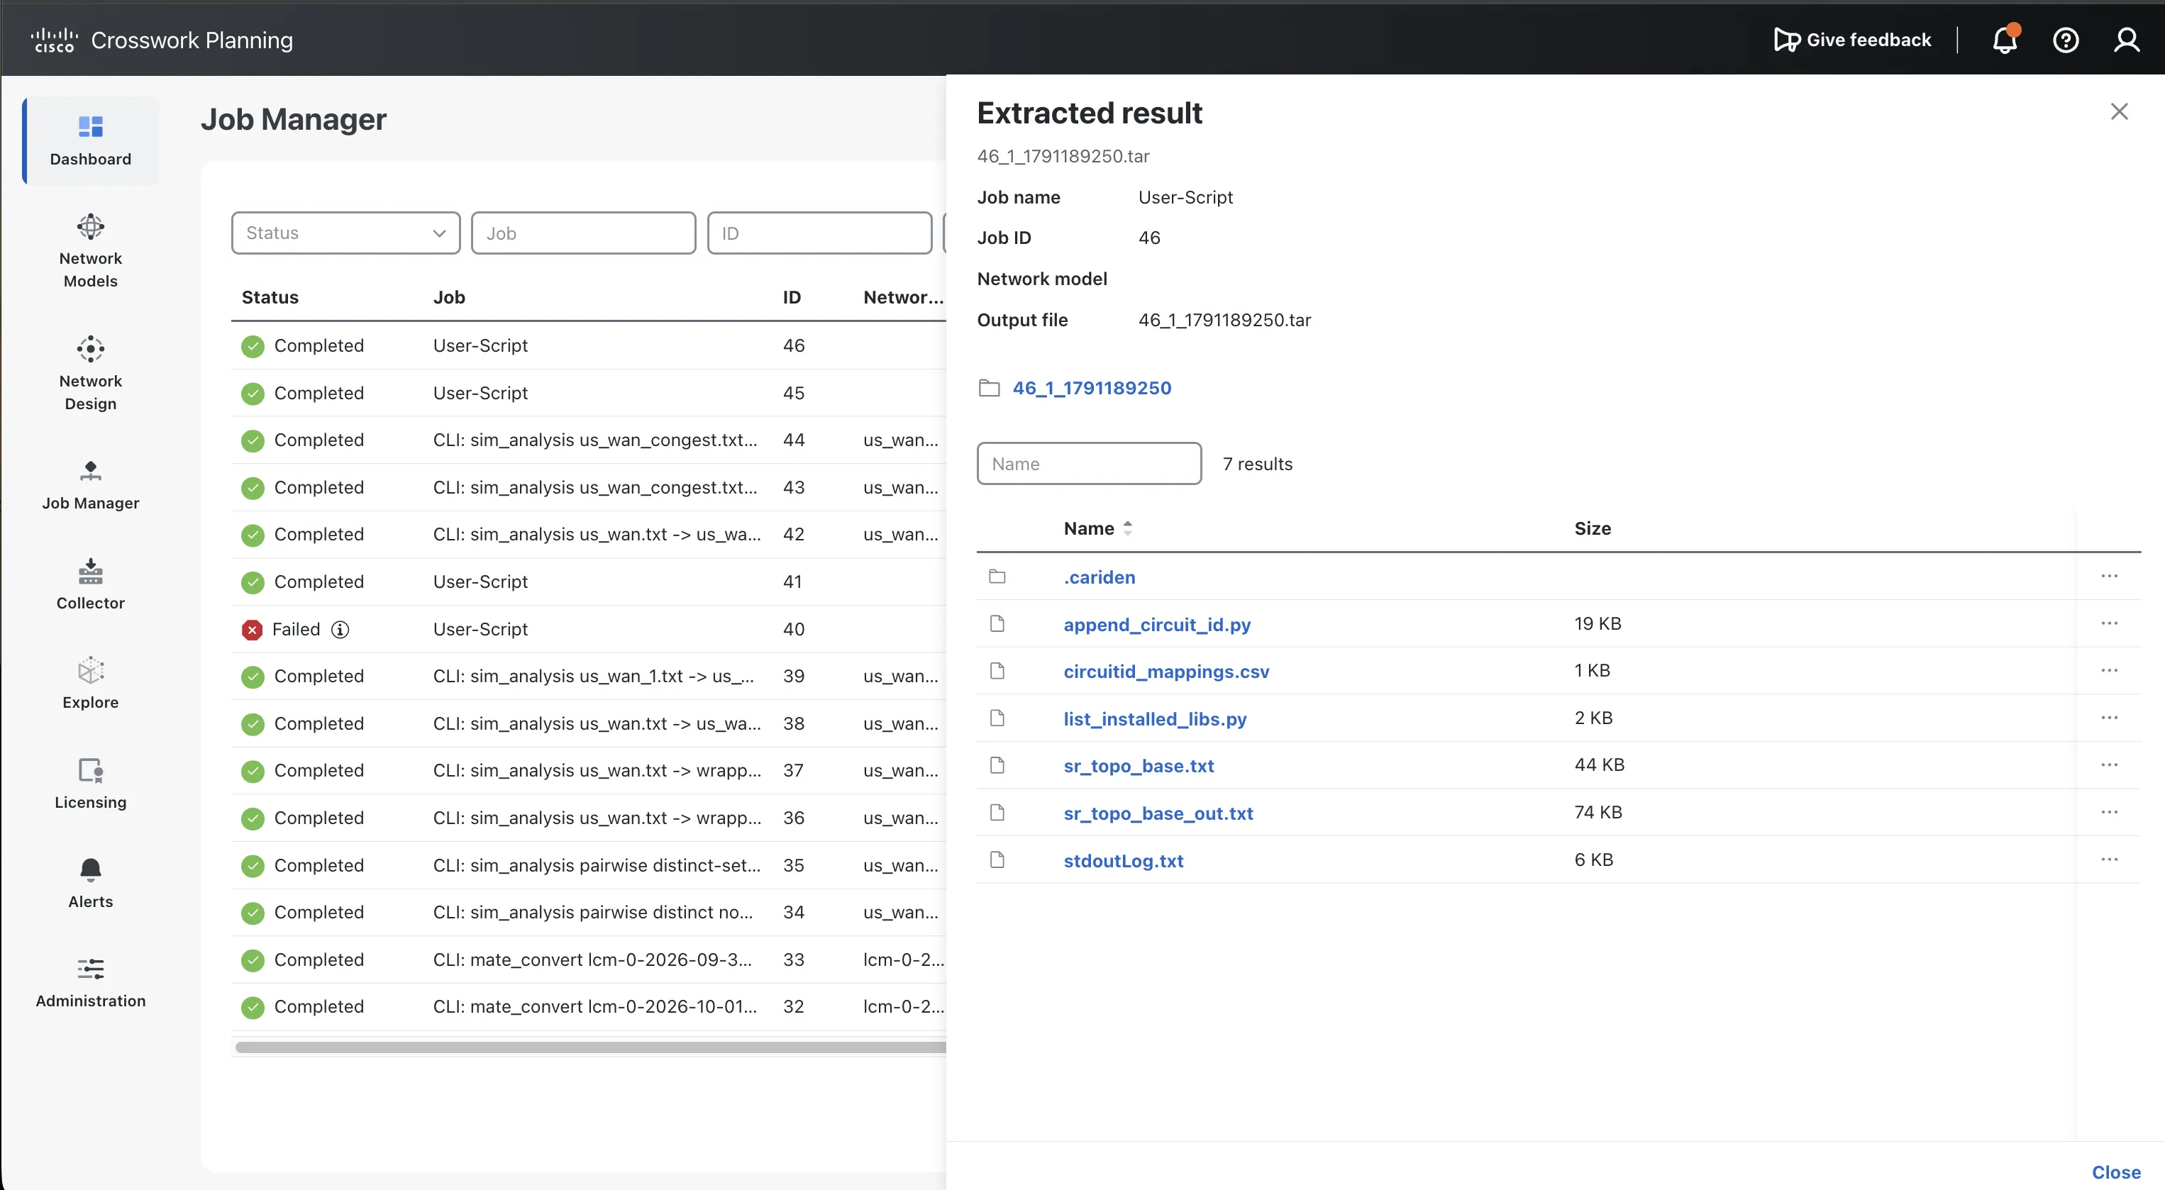The image size is (2165, 1190).
Task: Sort files by the Name column
Action: click(1097, 528)
